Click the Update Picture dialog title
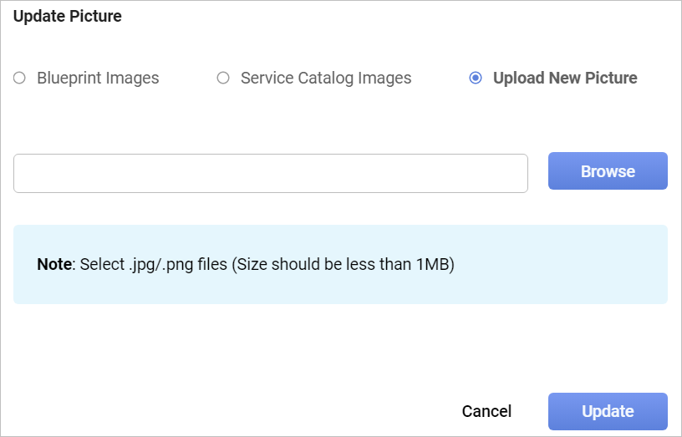682x437 pixels. tap(68, 17)
